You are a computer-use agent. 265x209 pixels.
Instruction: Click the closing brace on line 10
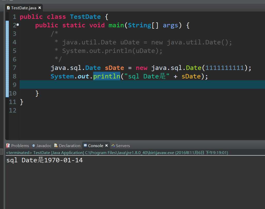coord(37,93)
